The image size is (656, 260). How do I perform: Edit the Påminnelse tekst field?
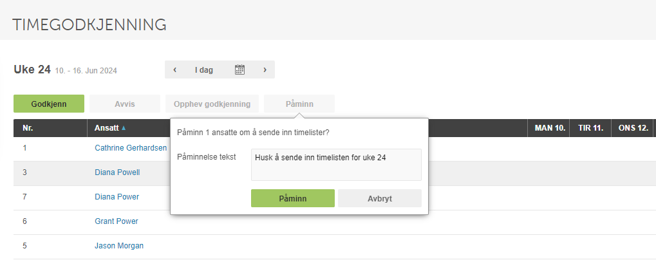pyautogui.click(x=336, y=165)
